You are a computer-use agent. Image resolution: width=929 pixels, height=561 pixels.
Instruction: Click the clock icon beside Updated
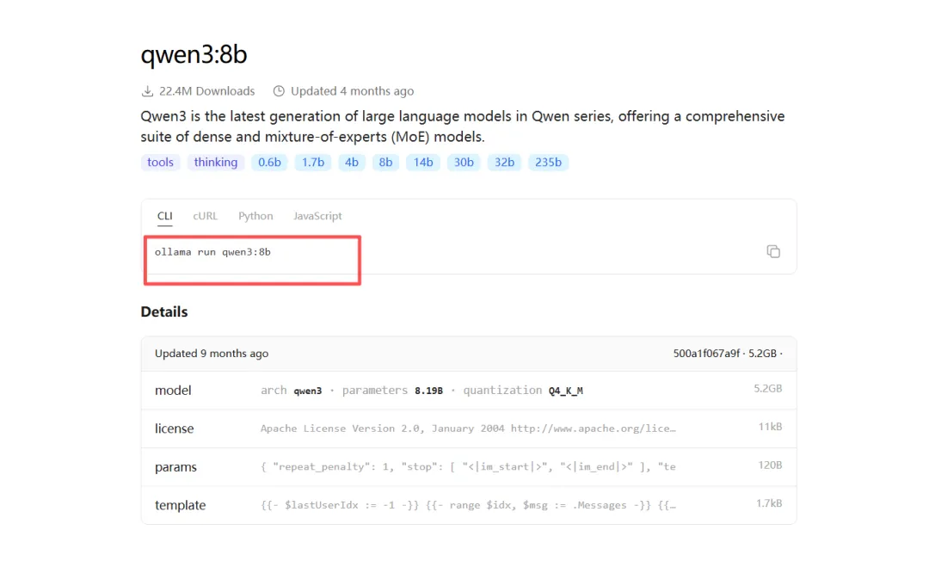pyautogui.click(x=279, y=91)
